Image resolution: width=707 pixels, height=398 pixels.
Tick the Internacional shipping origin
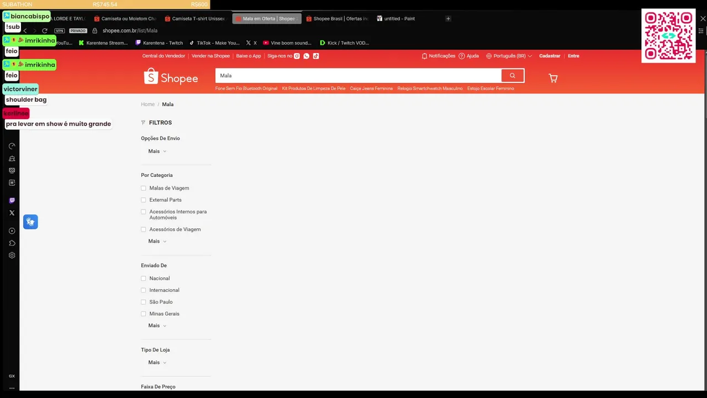click(x=144, y=290)
